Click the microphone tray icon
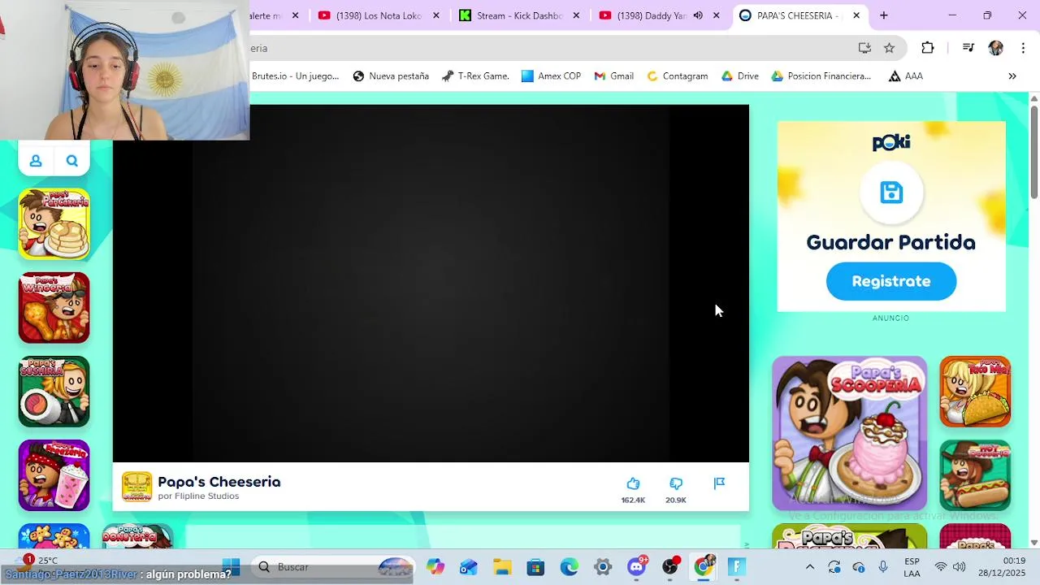 coord(883,567)
